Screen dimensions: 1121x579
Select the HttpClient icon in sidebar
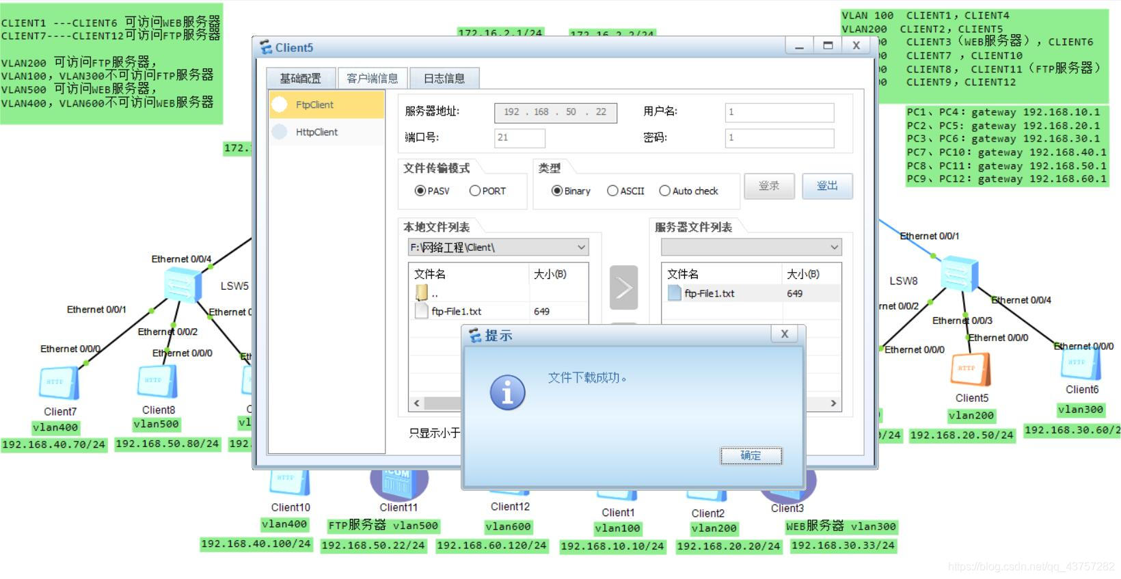point(280,132)
